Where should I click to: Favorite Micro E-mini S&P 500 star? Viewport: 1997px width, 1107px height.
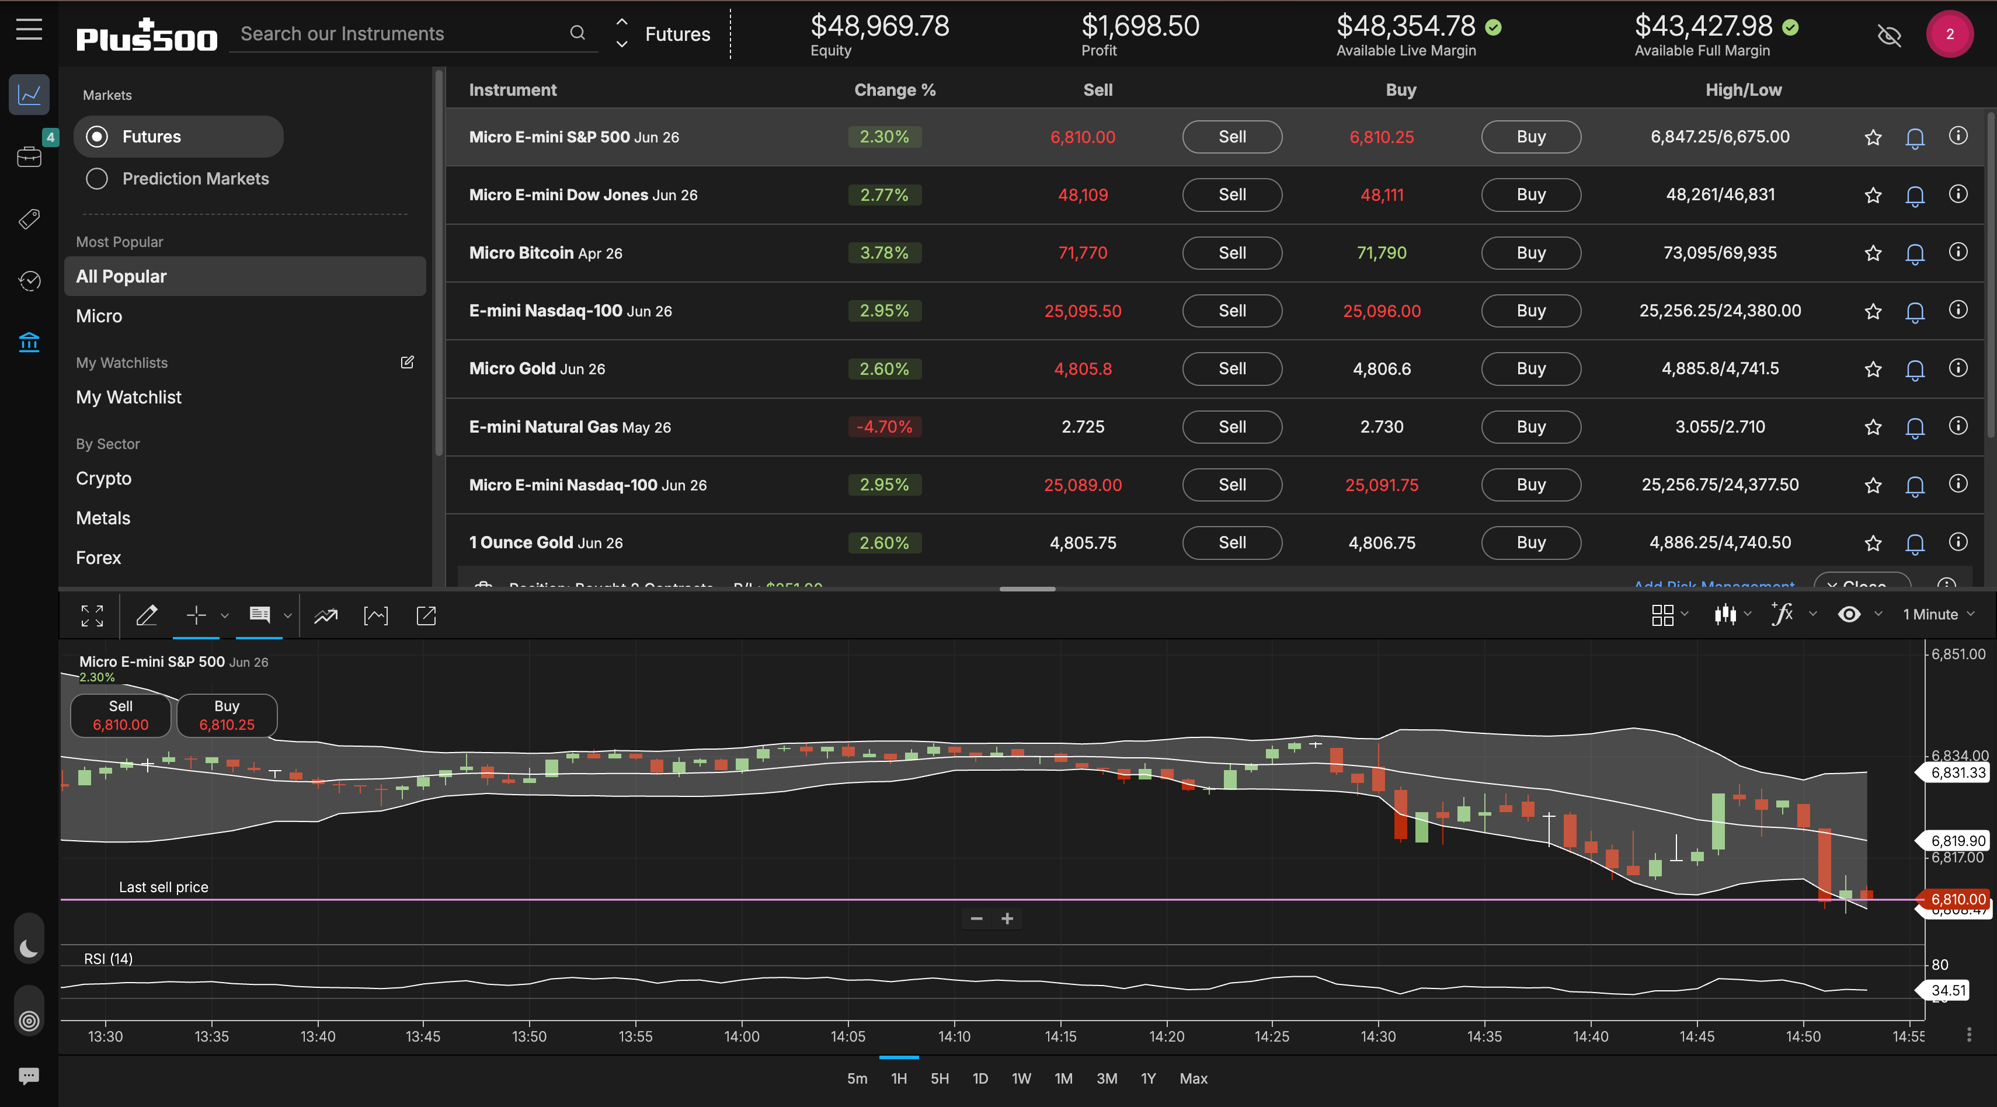[1873, 137]
